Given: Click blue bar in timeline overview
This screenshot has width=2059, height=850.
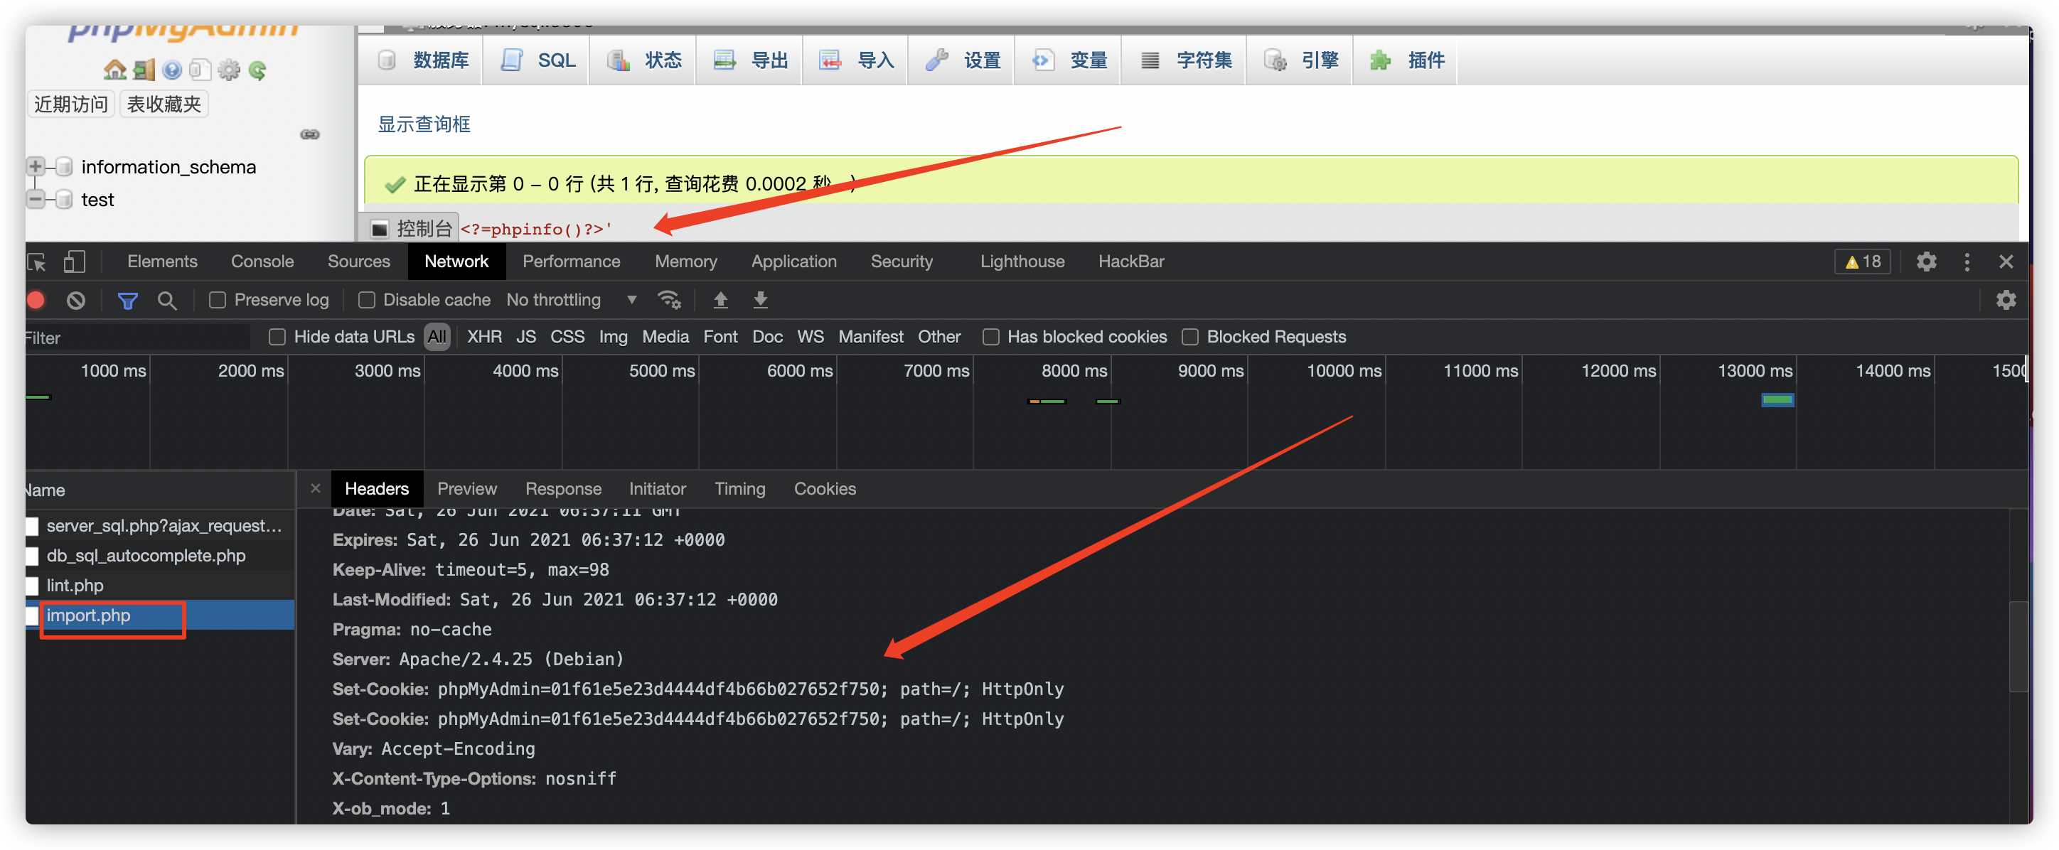Looking at the screenshot, I should tap(1777, 399).
